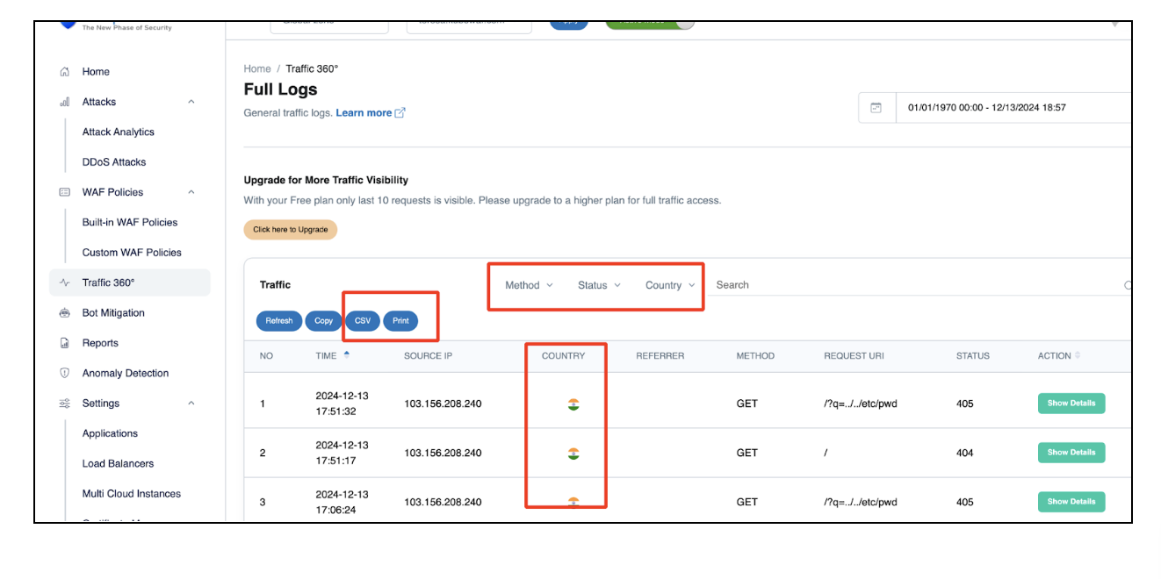1161x579 pixels.
Task: Click India flag in first log row
Action: (x=573, y=404)
